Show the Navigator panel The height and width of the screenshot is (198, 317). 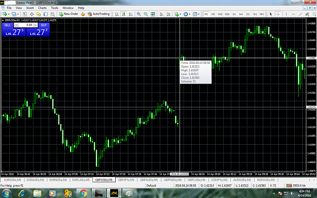coord(39,14)
